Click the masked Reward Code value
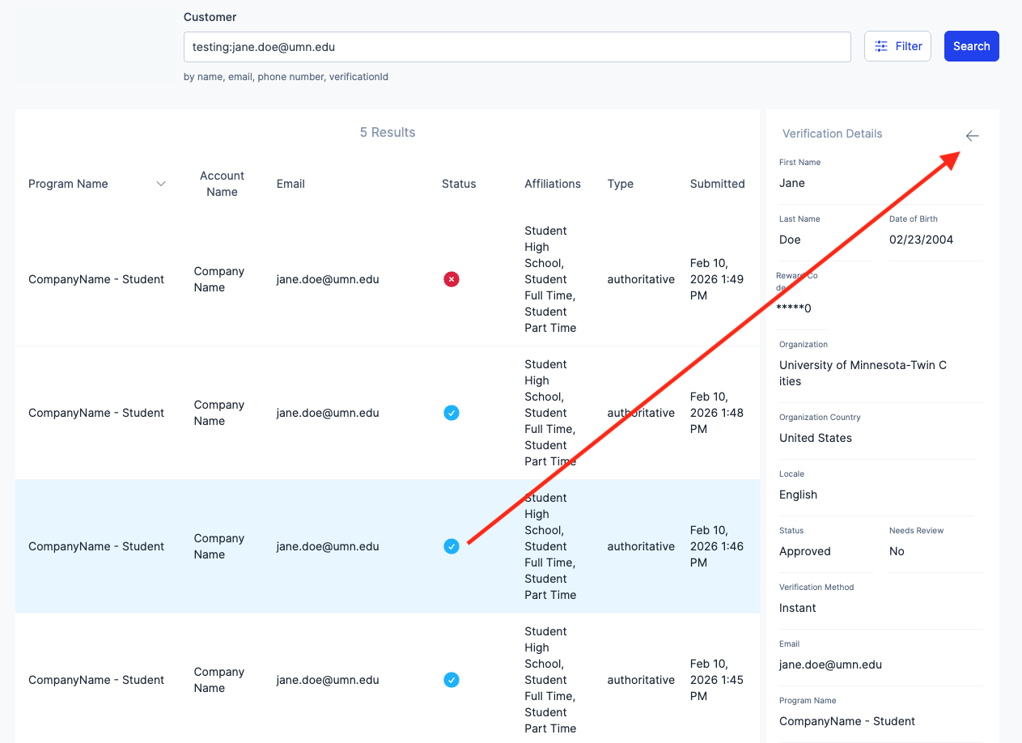1022x743 pixels. tap(794, 308)
